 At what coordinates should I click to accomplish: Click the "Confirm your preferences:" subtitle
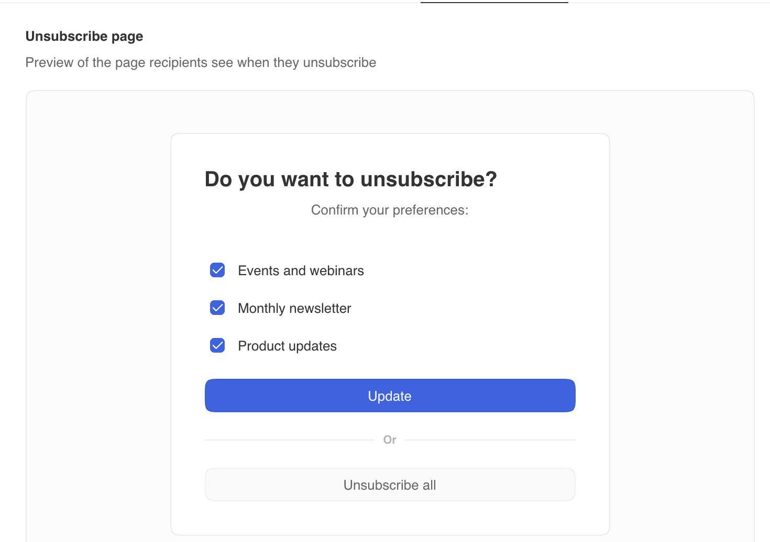point(390,210)
